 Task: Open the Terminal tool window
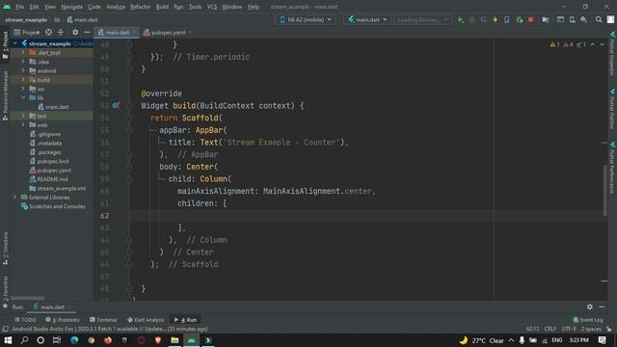103,320
